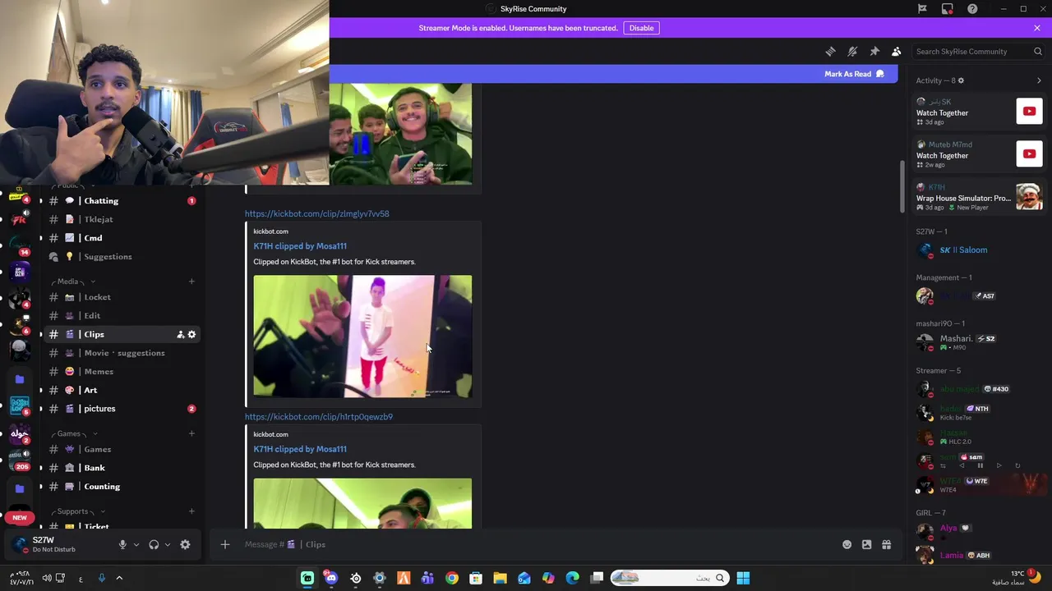This screenshot has width=1052, height=591.
Task: Open the Locket channel
Action: [122, 297]
